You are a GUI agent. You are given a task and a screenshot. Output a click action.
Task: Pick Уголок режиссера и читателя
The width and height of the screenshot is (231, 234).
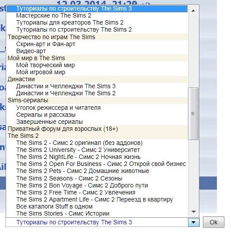pyautogui.click(x=97, y=108)
